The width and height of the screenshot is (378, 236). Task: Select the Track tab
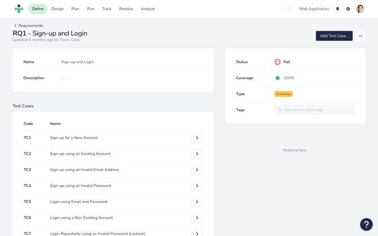coord(107,9)
